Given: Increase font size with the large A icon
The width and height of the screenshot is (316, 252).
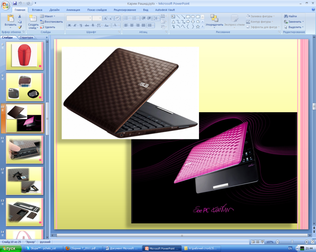Looking at the screenshot, I should 105,18.
